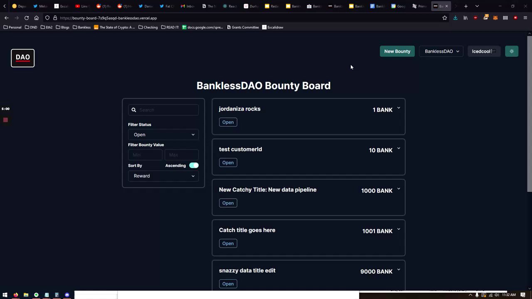
Task: Switch to the YouTube Line browser tab
Action: point(82,6)
